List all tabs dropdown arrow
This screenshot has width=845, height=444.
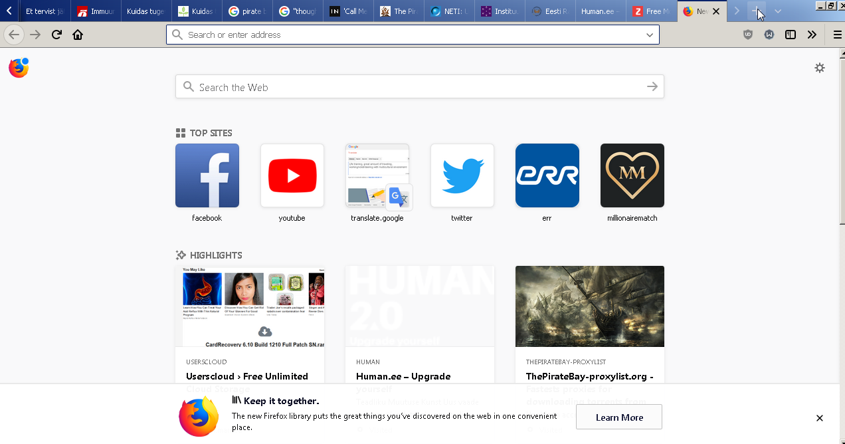pyautogui.click(x=778, y=11)
